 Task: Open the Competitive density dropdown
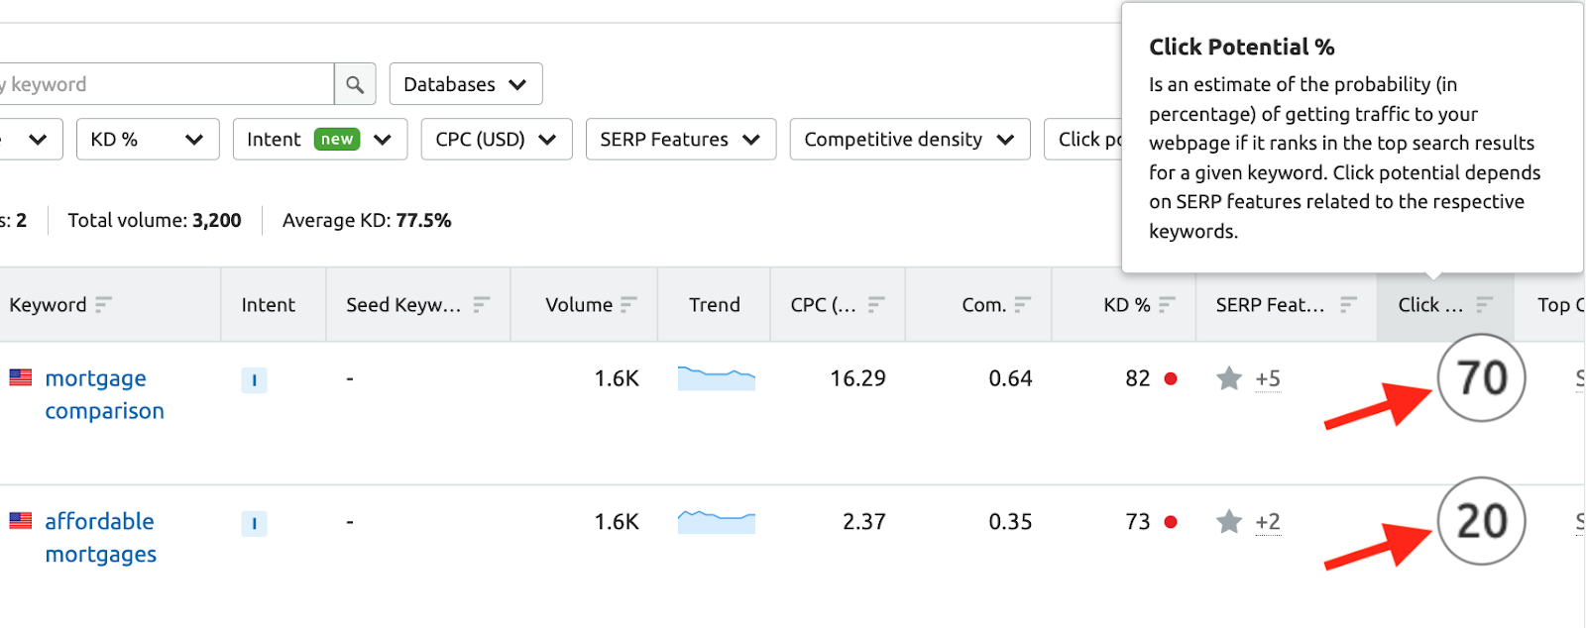tap(908, 139)
